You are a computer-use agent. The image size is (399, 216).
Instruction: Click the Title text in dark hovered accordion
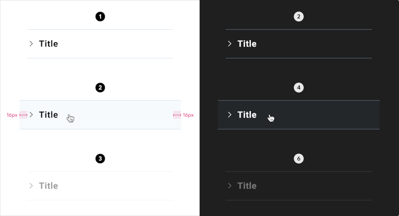(x=247, y=115)
